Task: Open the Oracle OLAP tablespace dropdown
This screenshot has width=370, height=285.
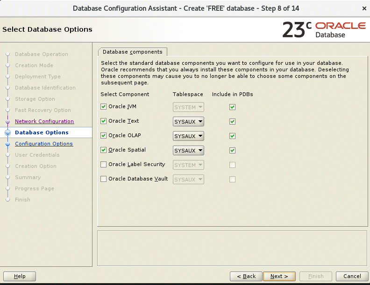Action: [x=188, y=136]
